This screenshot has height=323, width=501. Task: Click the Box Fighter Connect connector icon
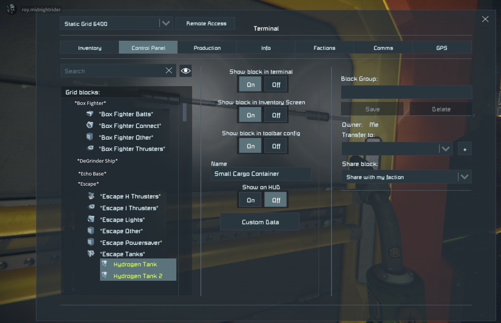[90, 125]
